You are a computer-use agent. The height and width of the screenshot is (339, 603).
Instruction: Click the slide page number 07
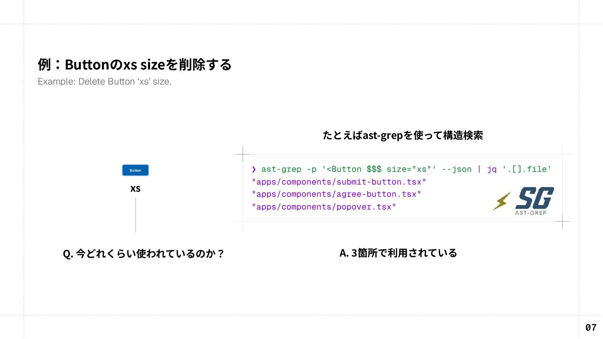[x=591, y=327]
